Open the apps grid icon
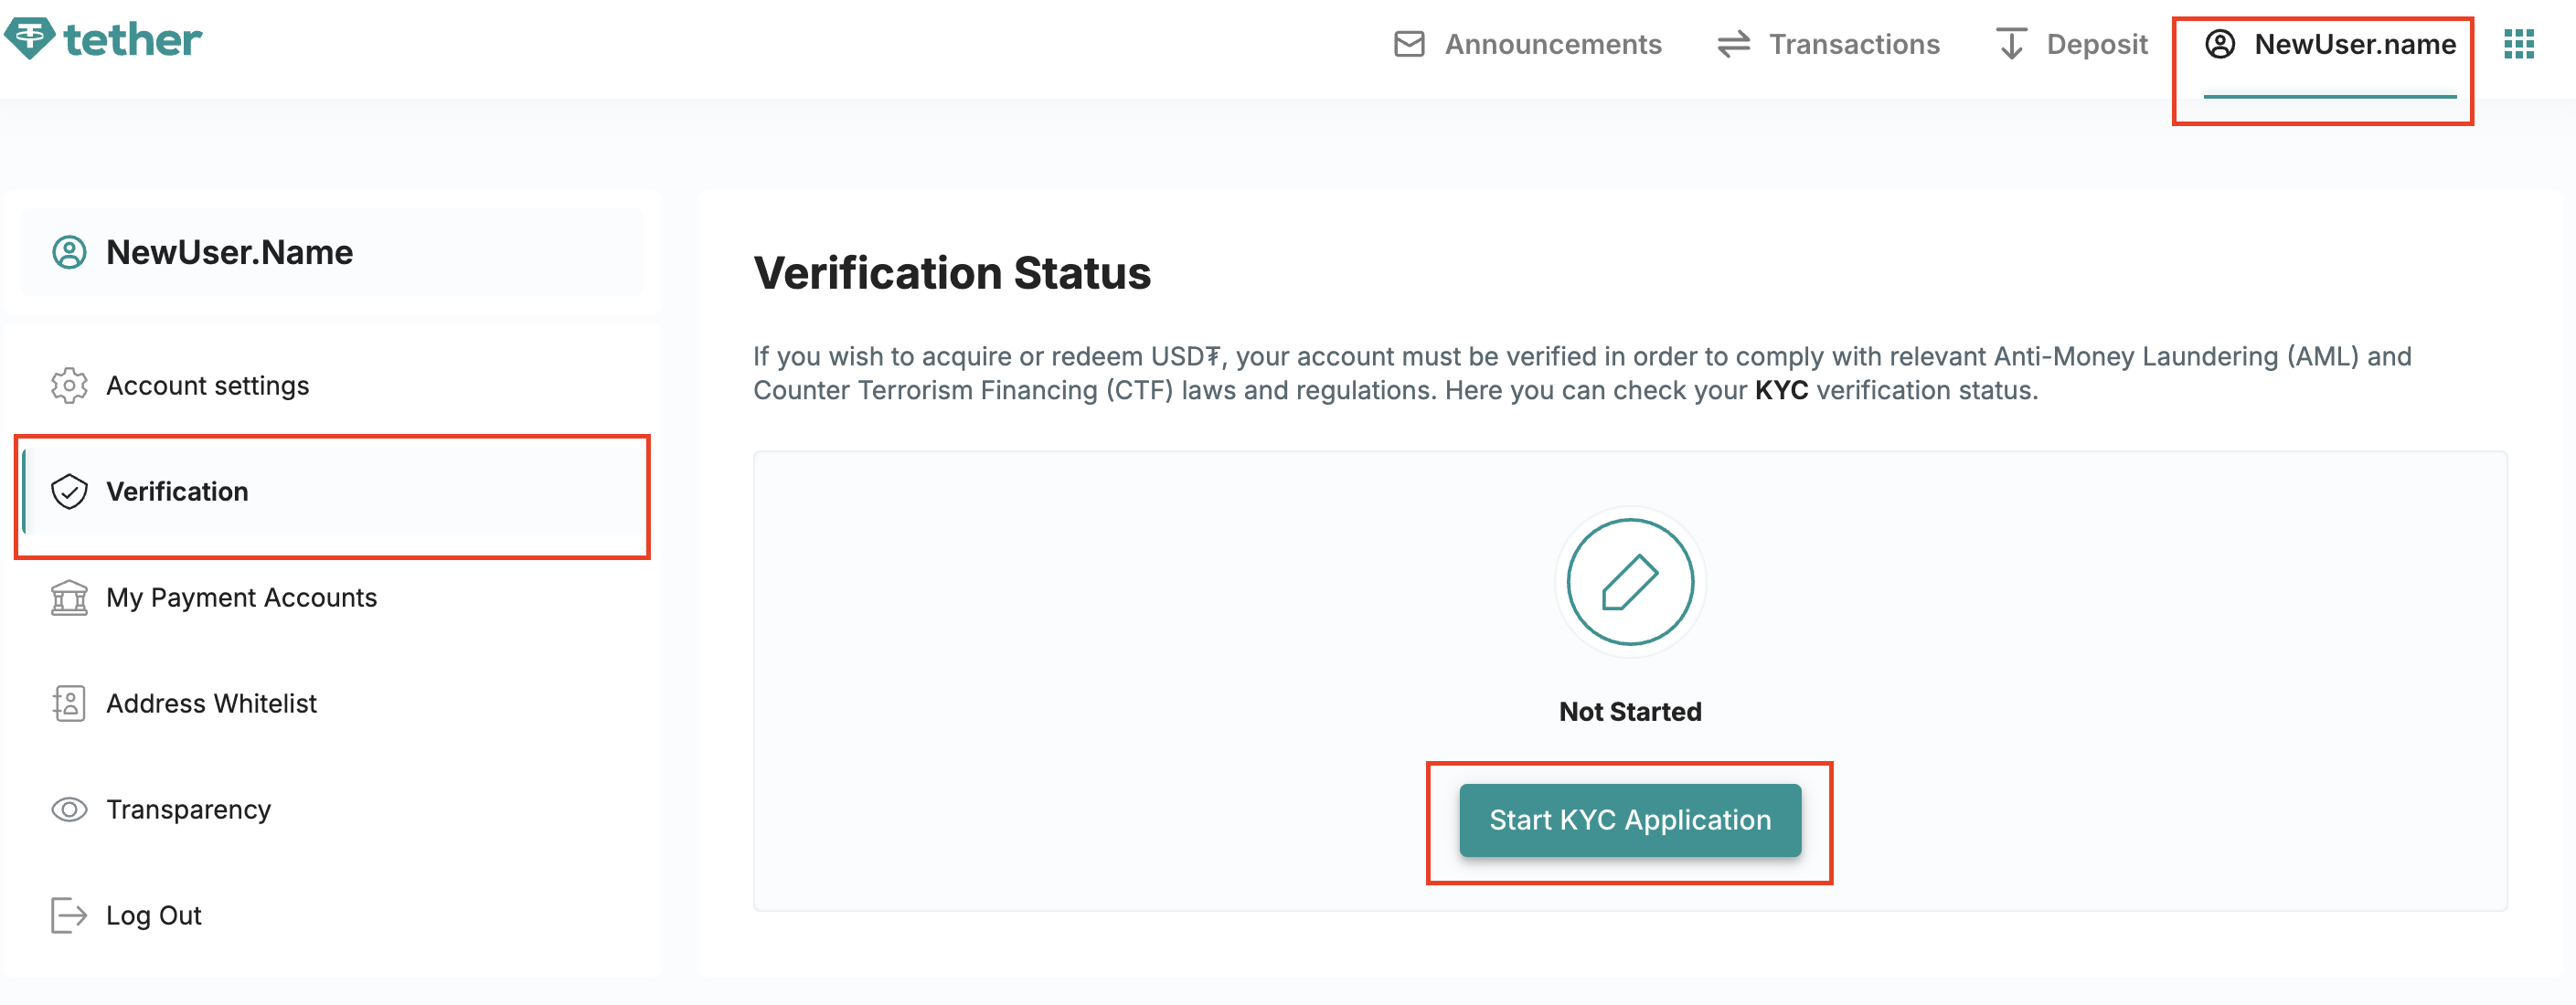Viewport: 2576px width, 1005px height. tap(2518, 45)
